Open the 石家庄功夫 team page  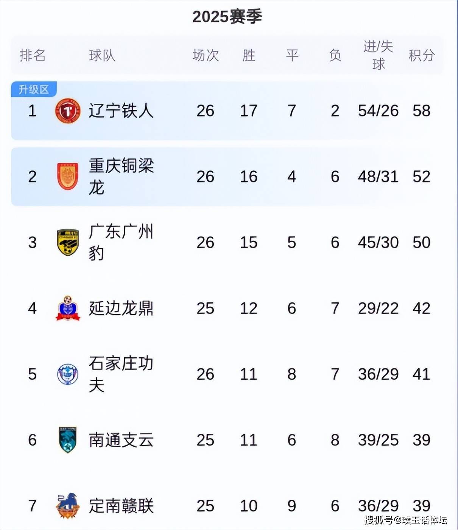(121, 374)
